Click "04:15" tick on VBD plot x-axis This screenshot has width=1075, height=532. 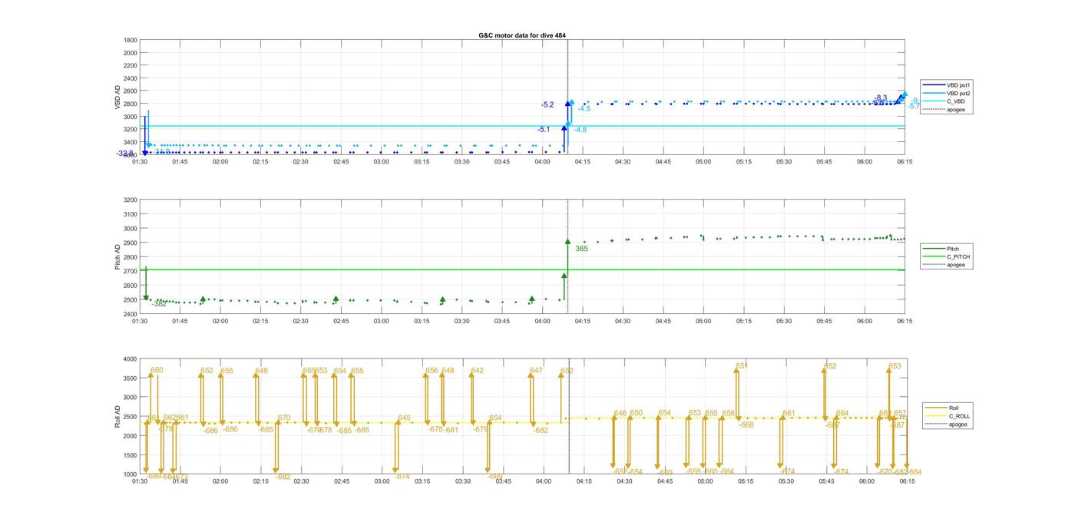(x=583, y=162)
